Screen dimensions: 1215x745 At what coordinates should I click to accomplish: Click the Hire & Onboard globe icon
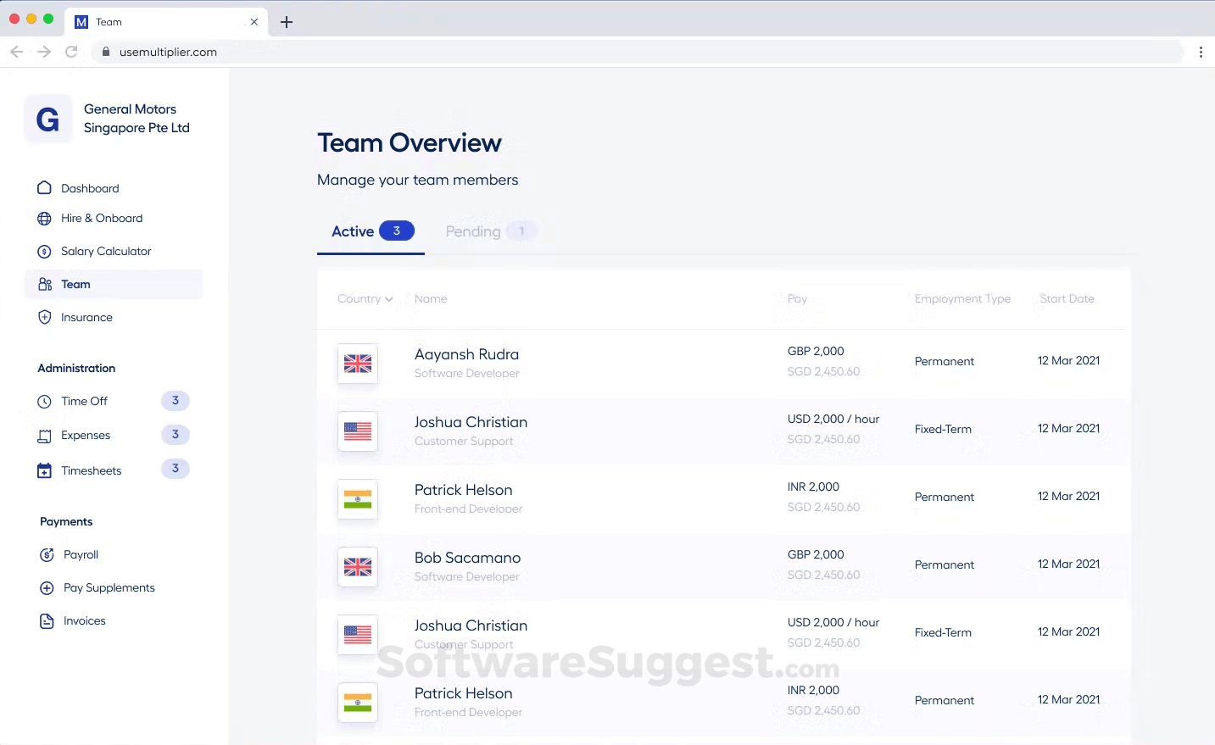pyautogui.click(x=45, y=219)
